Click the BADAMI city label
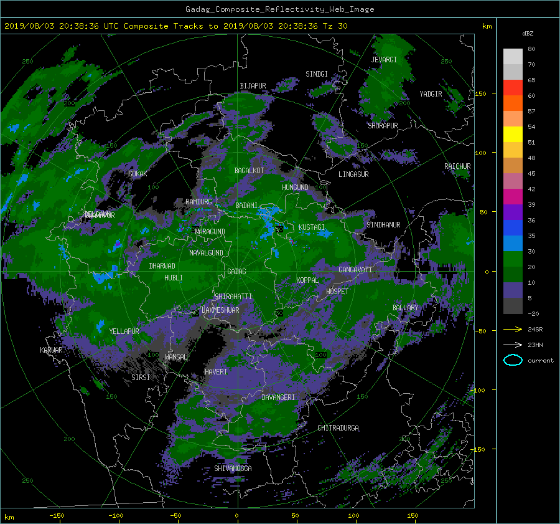Screen dimensions: 560x524 (246, 206)
